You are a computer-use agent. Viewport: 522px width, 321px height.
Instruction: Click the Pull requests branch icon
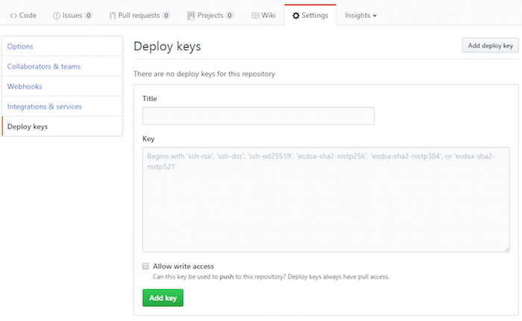coord(112,15)
